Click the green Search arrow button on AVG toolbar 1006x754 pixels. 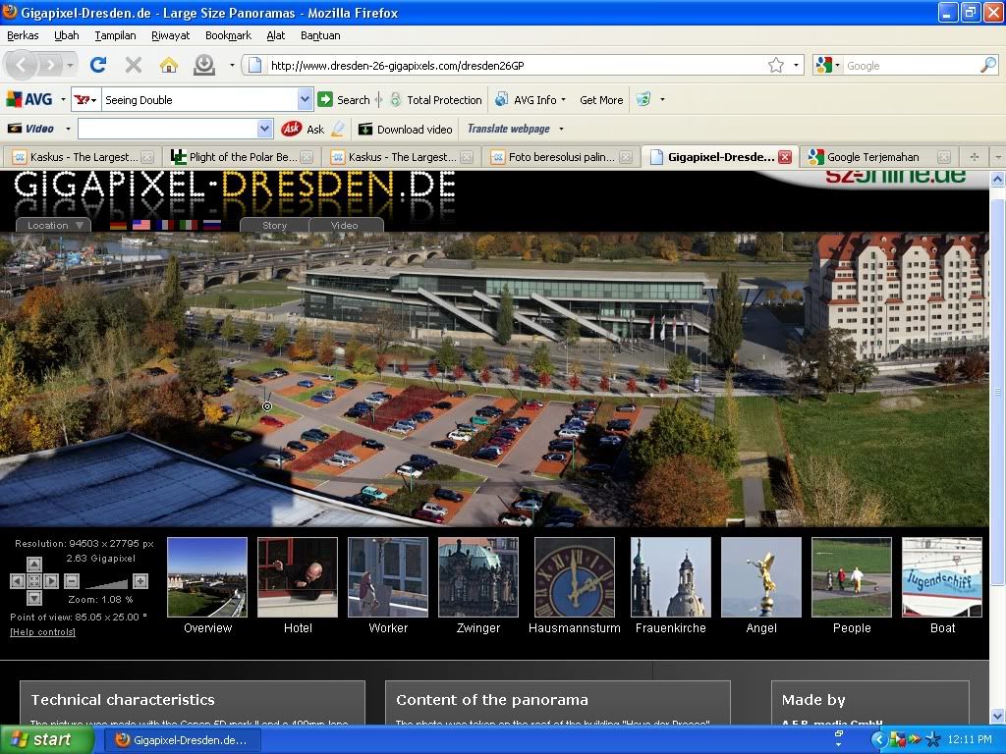click(x=325, y=99)
